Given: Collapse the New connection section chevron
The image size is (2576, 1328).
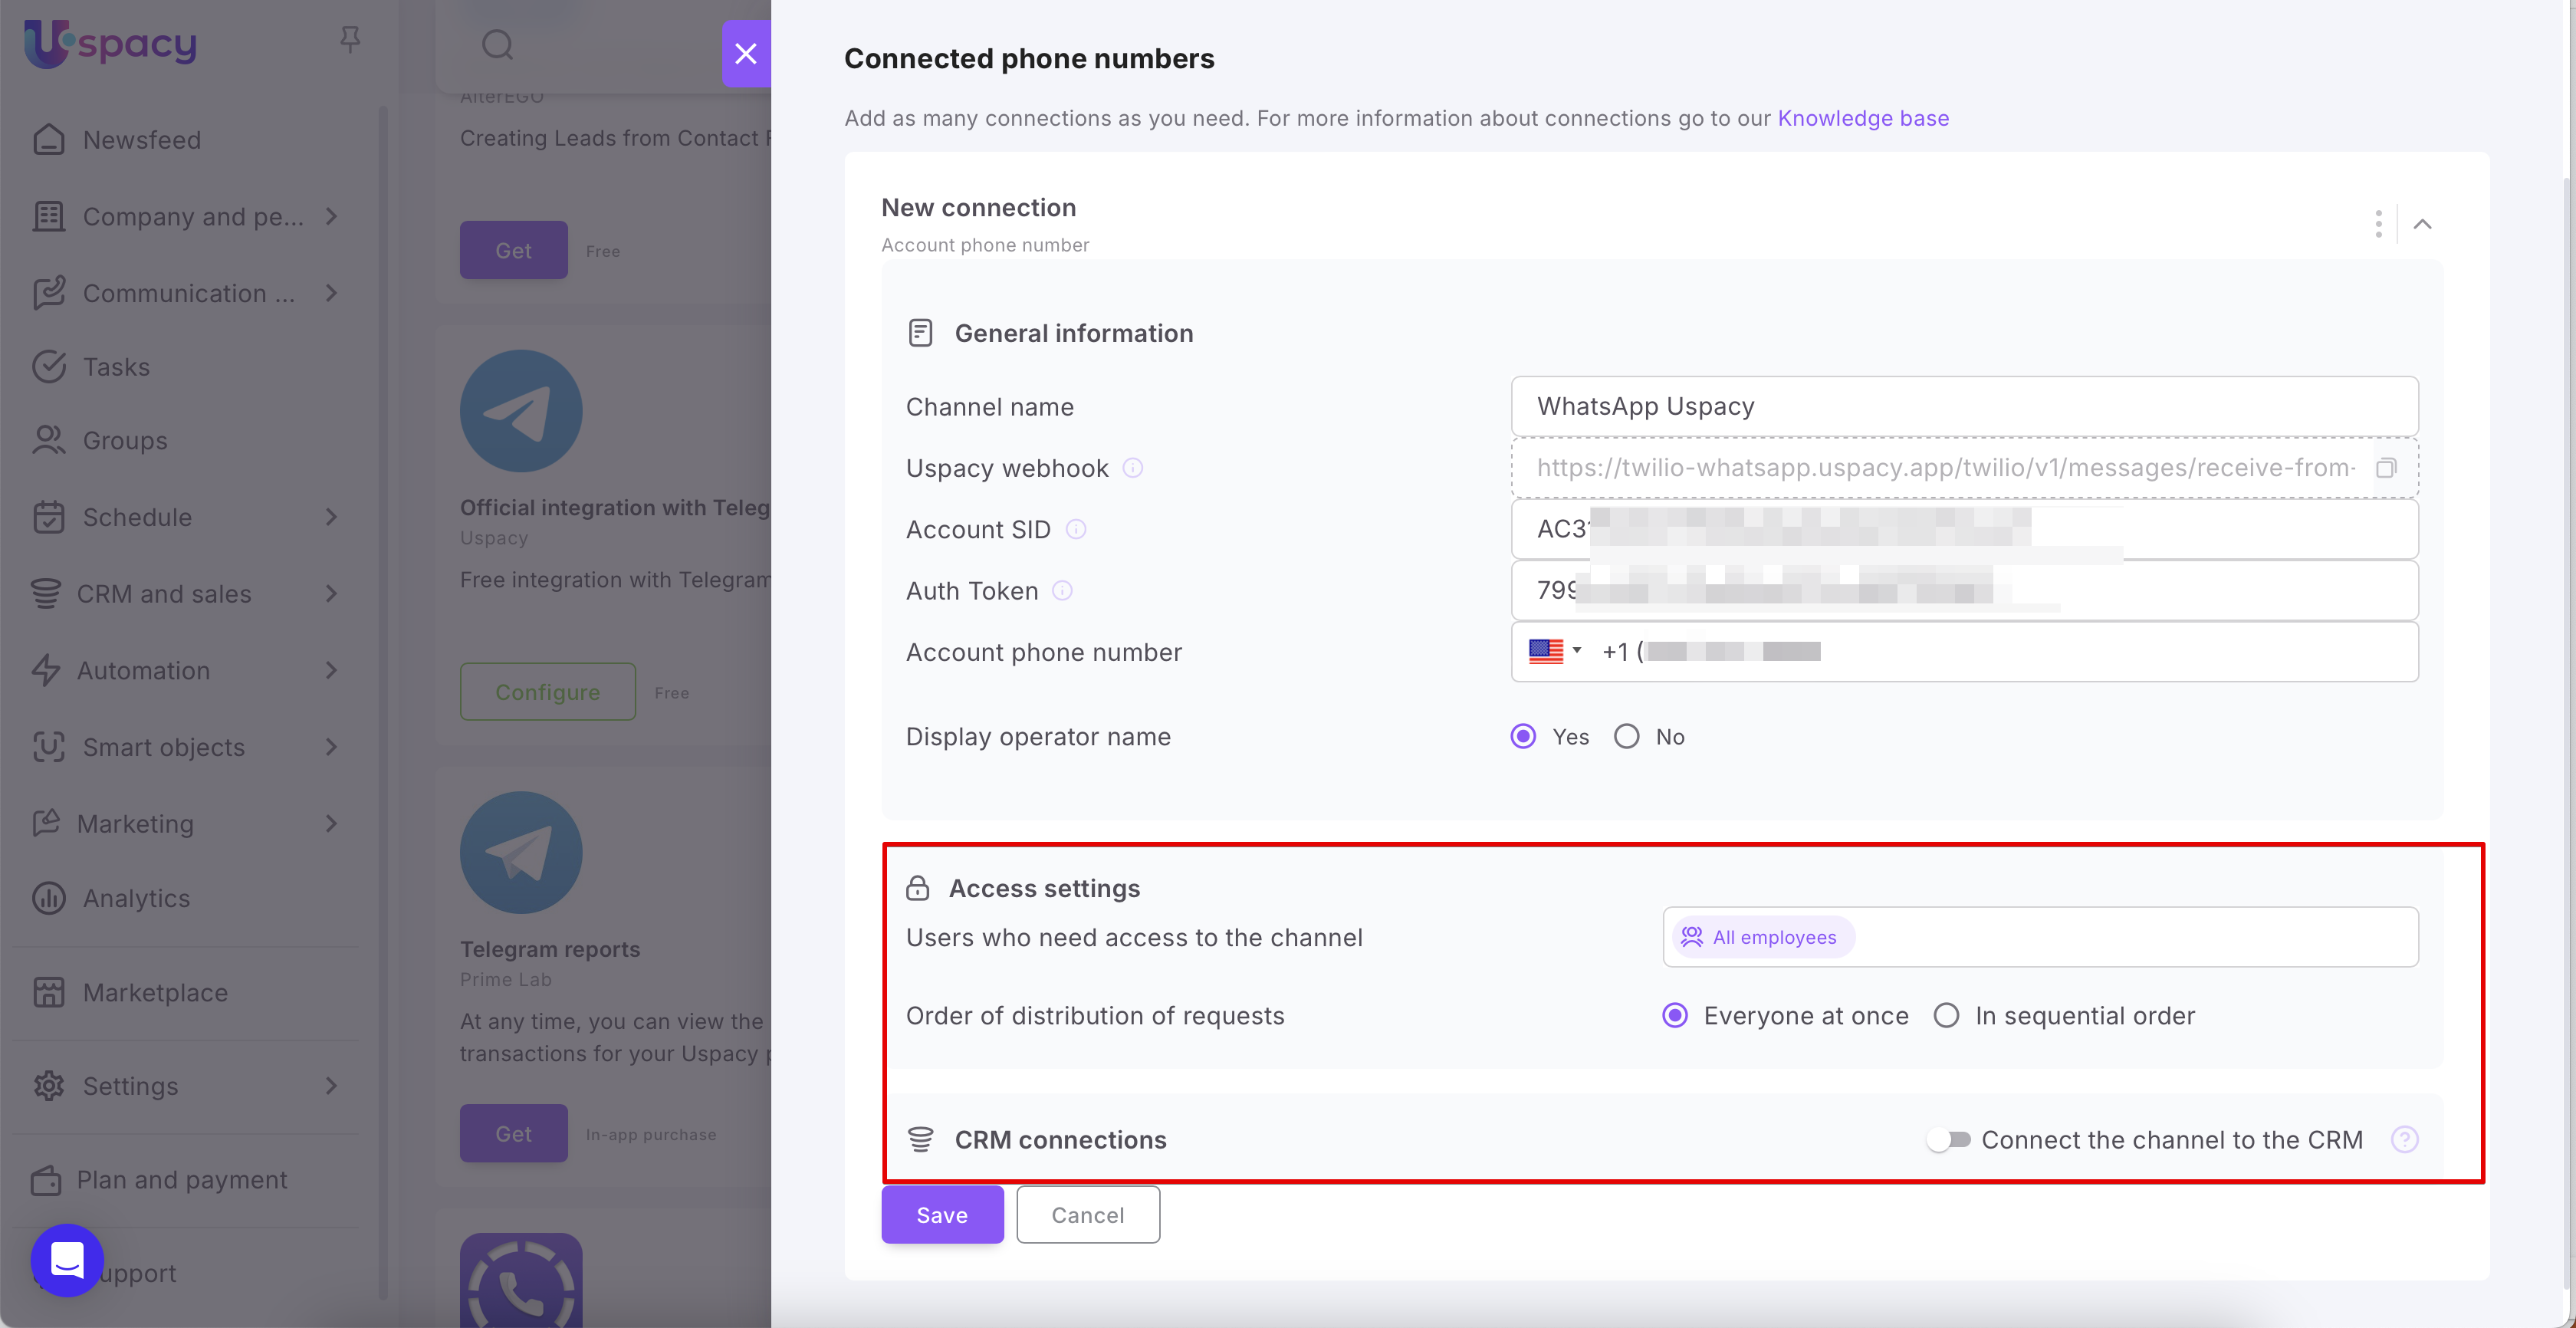Looking at the screenshot, I should click(x=2422, y=224).
